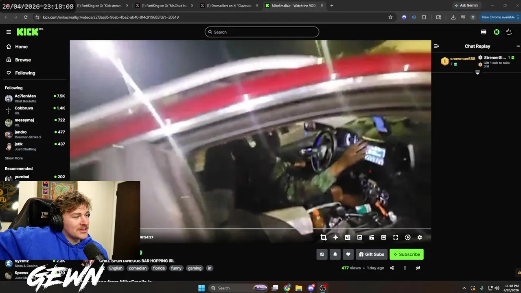Toggle notifications bell for MikeSmallsJr
Screen dimensions: 521x293
335,254
